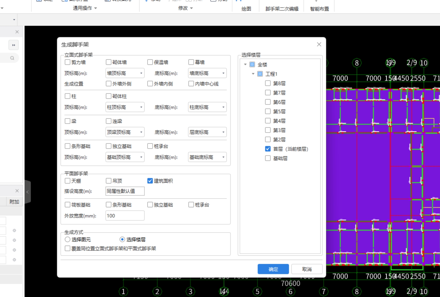The width and height of the screenshot is (440, 297).
Task: Enable the 幕墙 checkbox
Action: click(x=191, y=62)
